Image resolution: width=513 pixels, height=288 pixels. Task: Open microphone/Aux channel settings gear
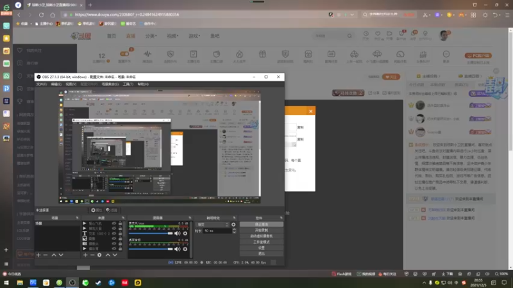click(185, 234)
